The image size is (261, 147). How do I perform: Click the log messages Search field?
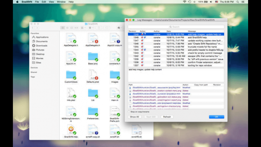[176, 27]
